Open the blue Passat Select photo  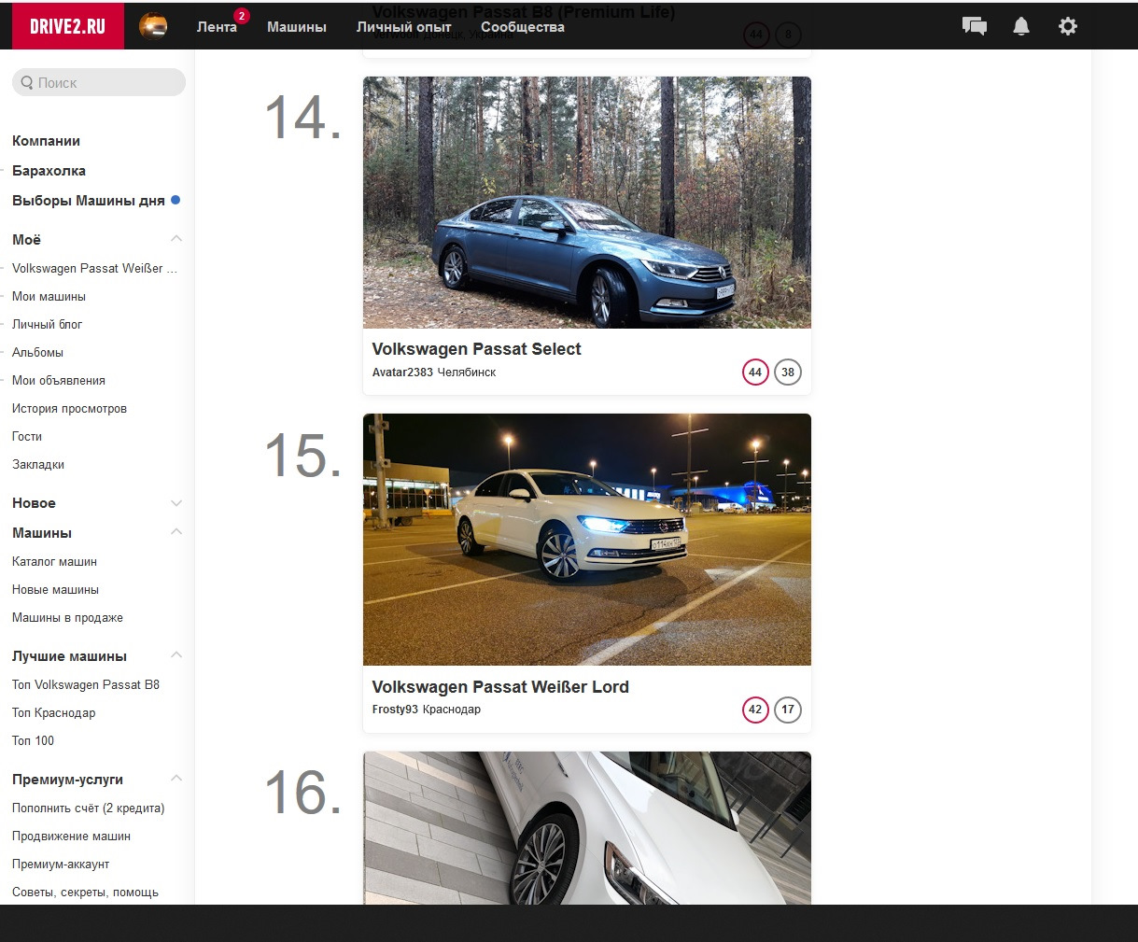tap(587, 203)
